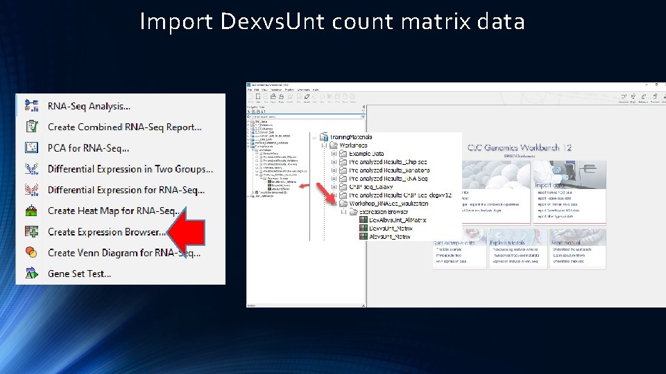Open RNA-Seq Analysis from the menu
The height and width of the screenshot is (374, 666).
[89, 106]
